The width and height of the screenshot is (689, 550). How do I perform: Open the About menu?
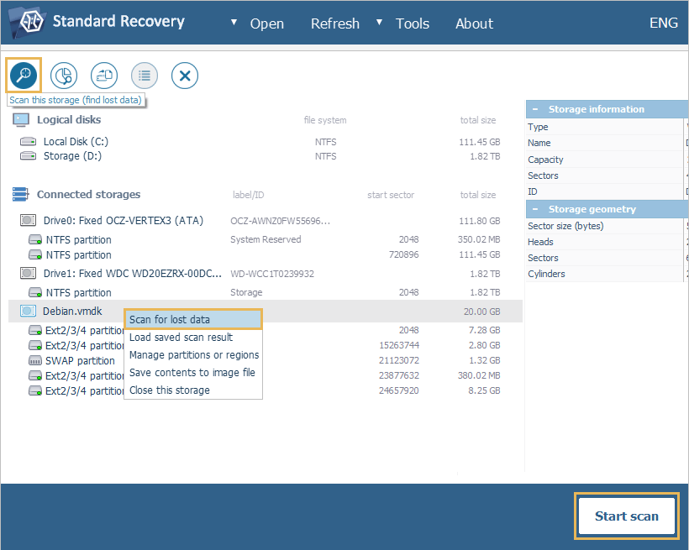474,24
